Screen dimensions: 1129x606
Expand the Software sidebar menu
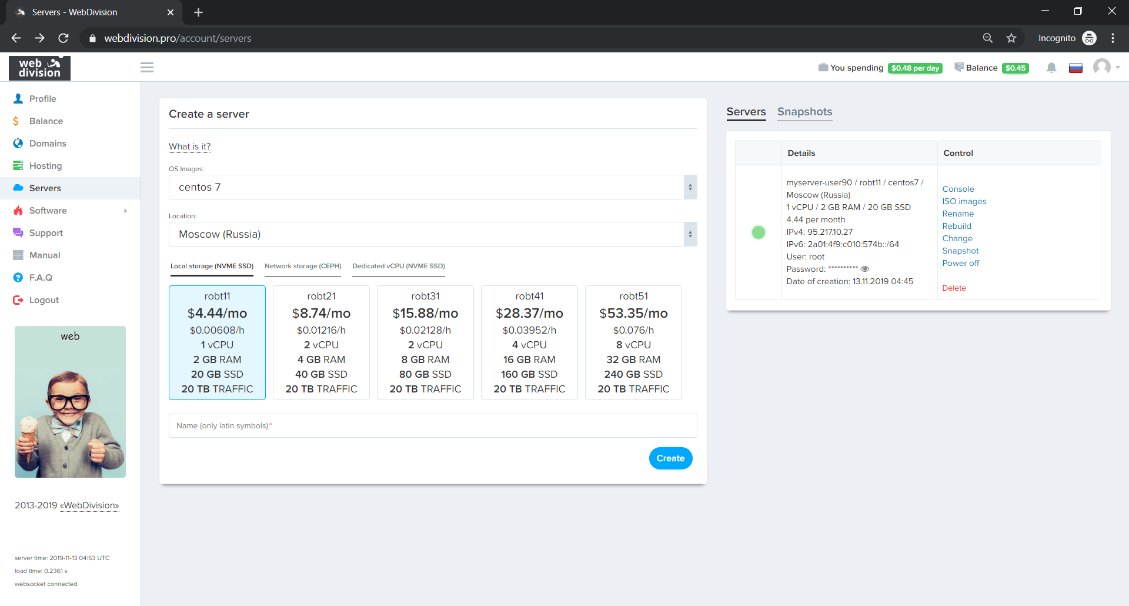click(48, 211)
